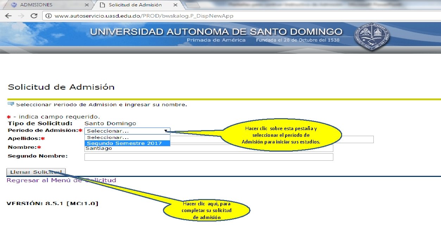Switch to Solicitud de Admisión tab
The height and width of the screenshot is (243, 441).
[x=137, y=5]
